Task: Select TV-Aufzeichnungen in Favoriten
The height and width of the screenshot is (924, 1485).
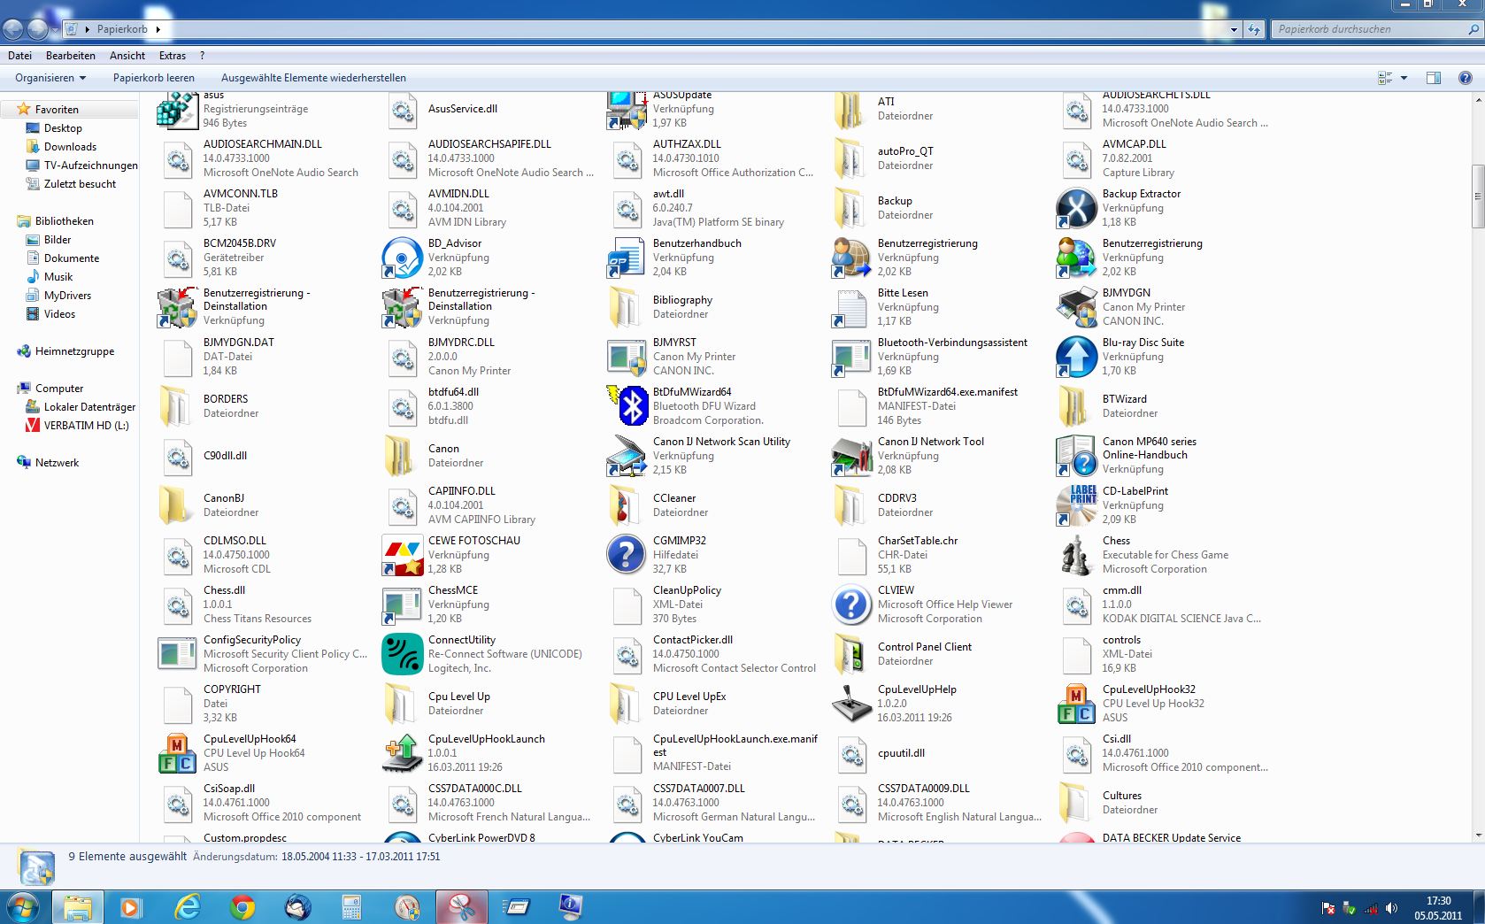Action: coord(90,166)
